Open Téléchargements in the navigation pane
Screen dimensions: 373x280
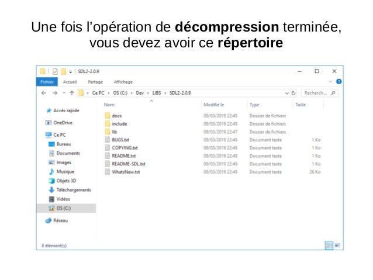pyautogui.click(x=74, y=190)
